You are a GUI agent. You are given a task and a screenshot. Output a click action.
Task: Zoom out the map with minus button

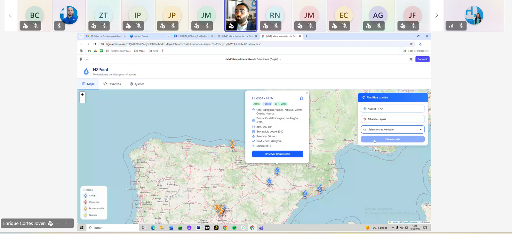click(82, 100)
